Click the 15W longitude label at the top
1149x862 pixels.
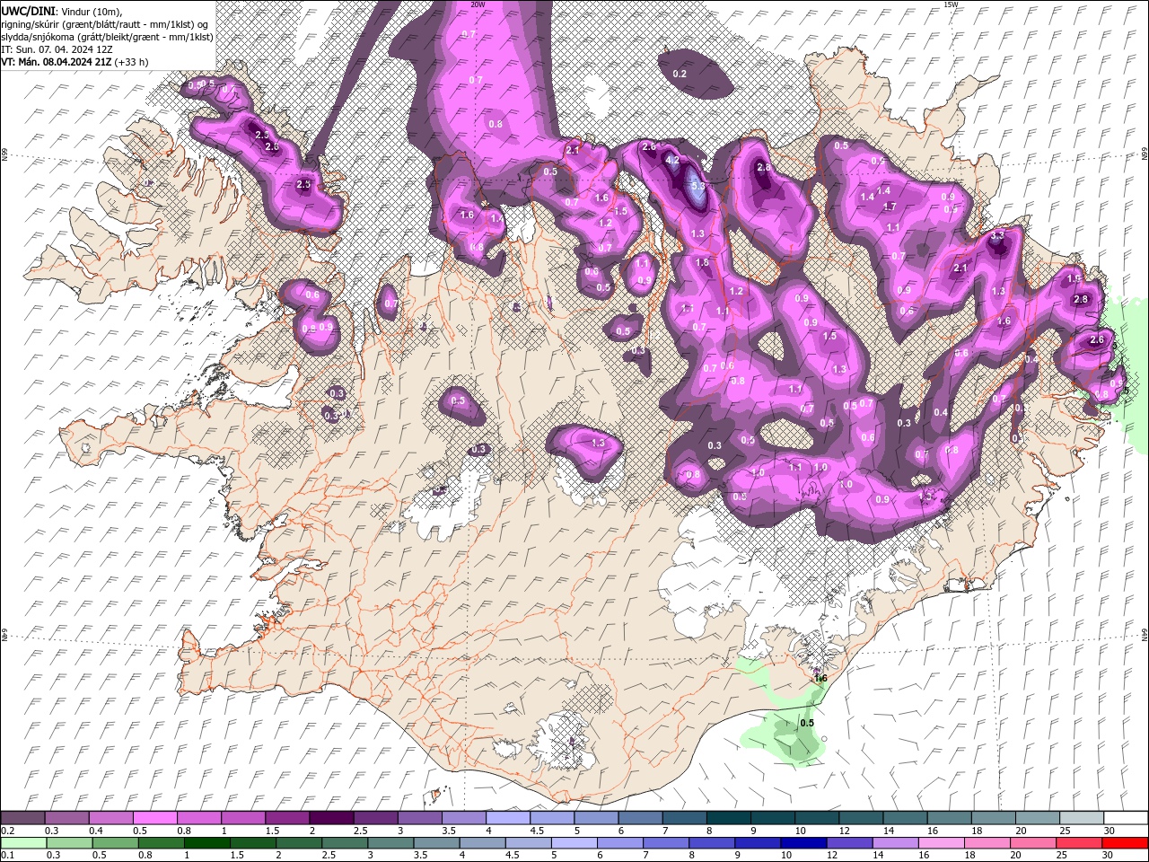pos(951,4)
